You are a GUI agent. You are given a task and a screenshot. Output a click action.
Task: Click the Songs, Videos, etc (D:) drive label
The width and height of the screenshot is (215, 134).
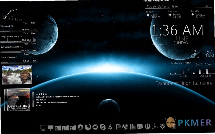(11, 36)
